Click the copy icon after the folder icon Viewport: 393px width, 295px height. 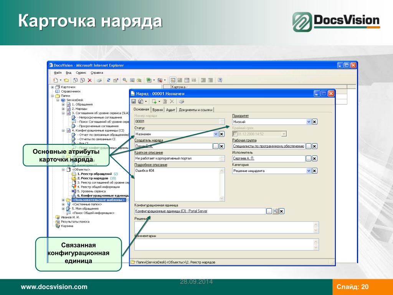[x=75, y=80]
